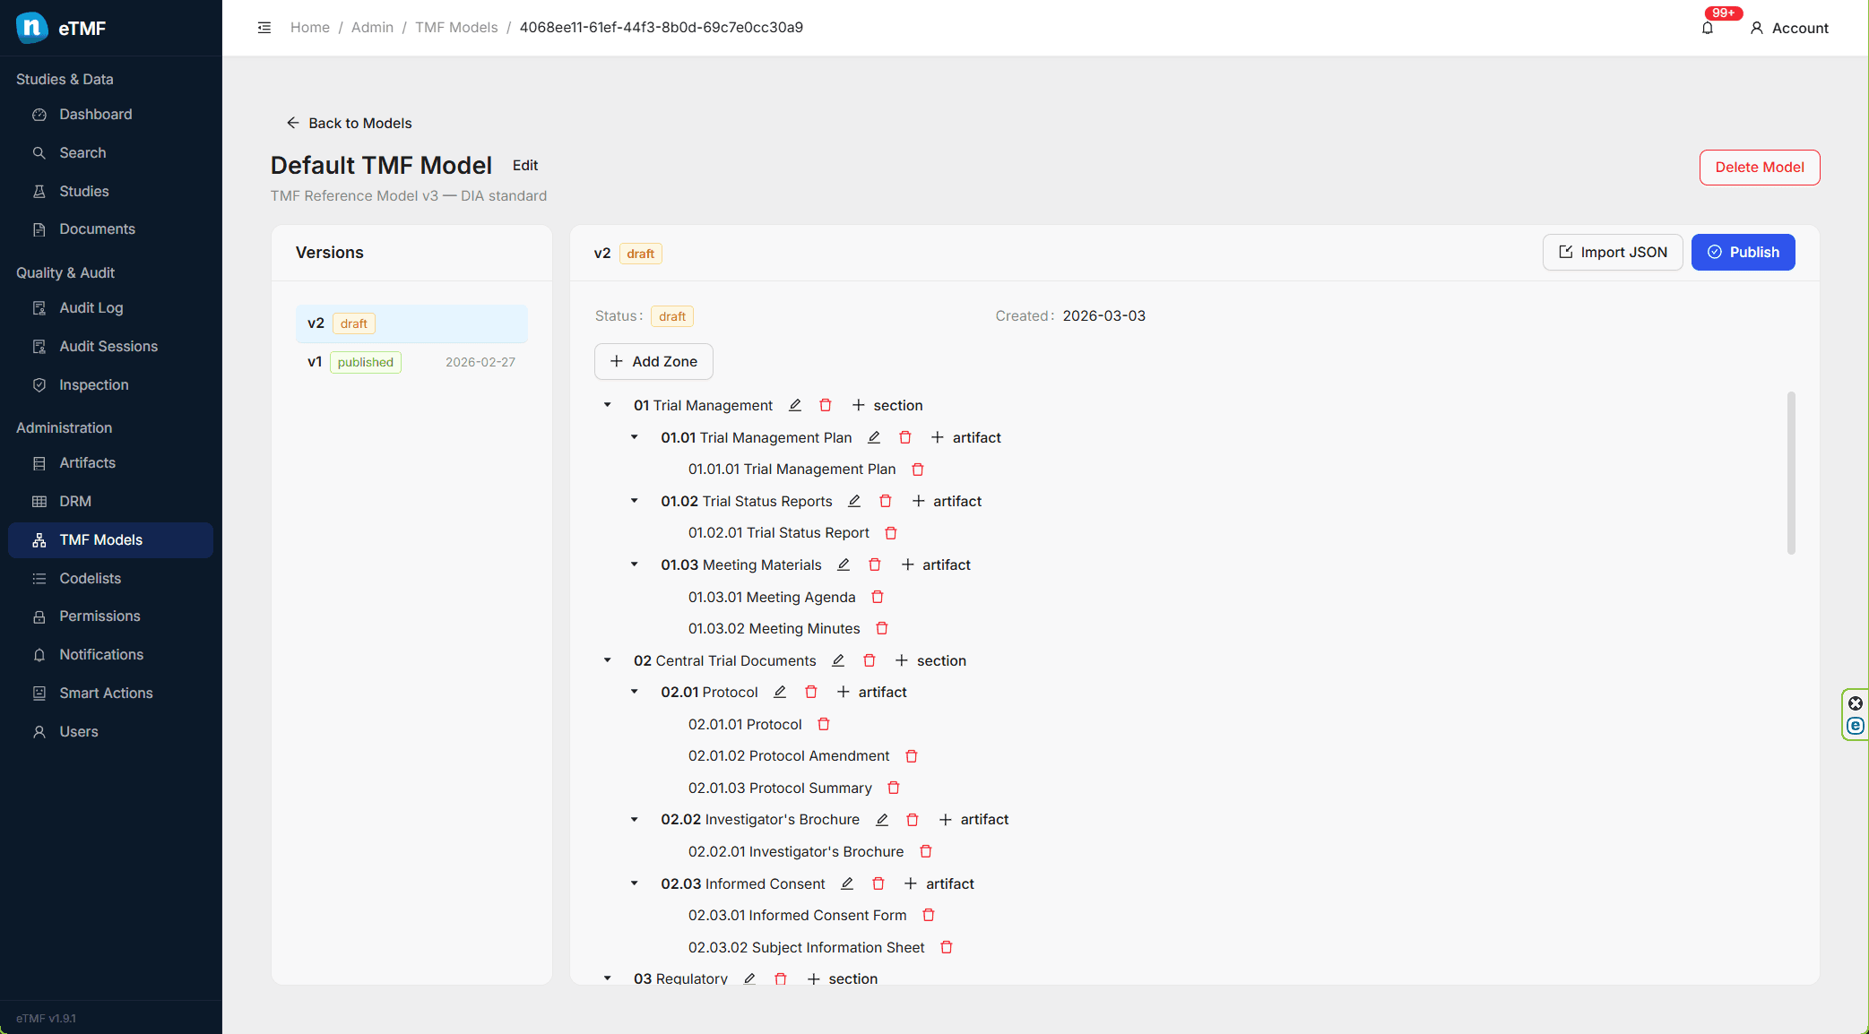The width and height of the screenshot is (1869, 1034).
Task: Open the notifications bell icon
Action: click(x=1708, y=28)
